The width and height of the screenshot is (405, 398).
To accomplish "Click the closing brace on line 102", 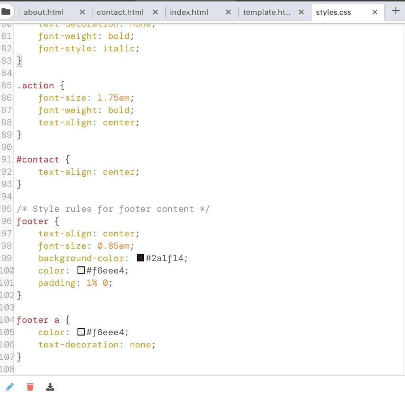I will point(19,295).
